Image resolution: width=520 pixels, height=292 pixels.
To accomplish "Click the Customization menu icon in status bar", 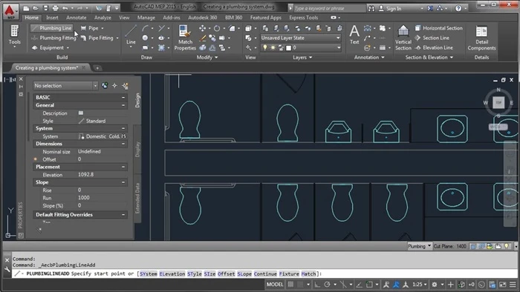I will point(513,285).
